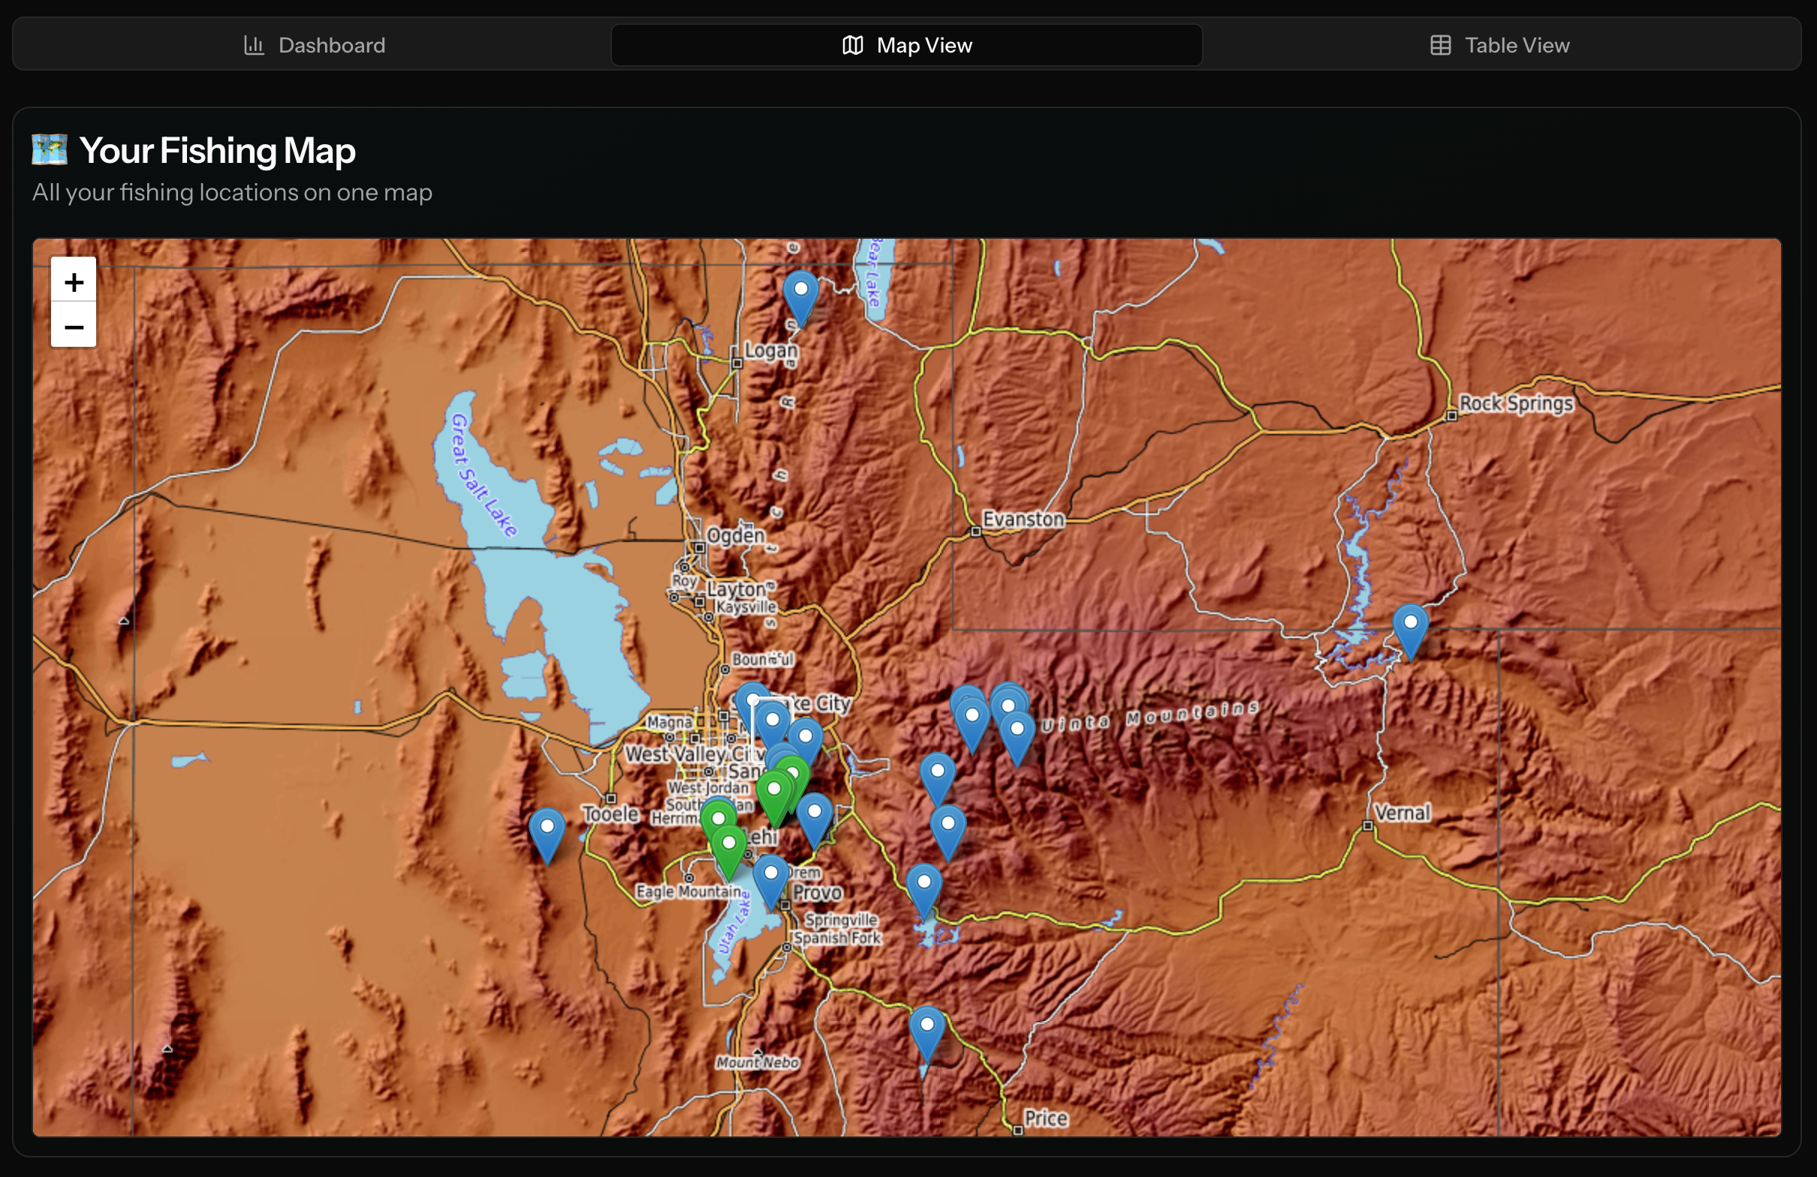Select the blue marker north of Logan
This screenshot has width=1817, height=1177.
(x=802, y=290)
